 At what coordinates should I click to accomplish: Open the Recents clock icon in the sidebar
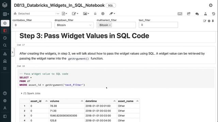pos(5,38)
